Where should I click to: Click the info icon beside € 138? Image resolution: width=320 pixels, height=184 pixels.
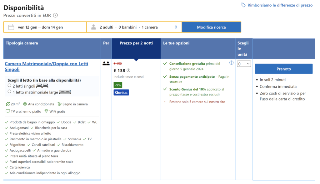click(x=128, y=70)
